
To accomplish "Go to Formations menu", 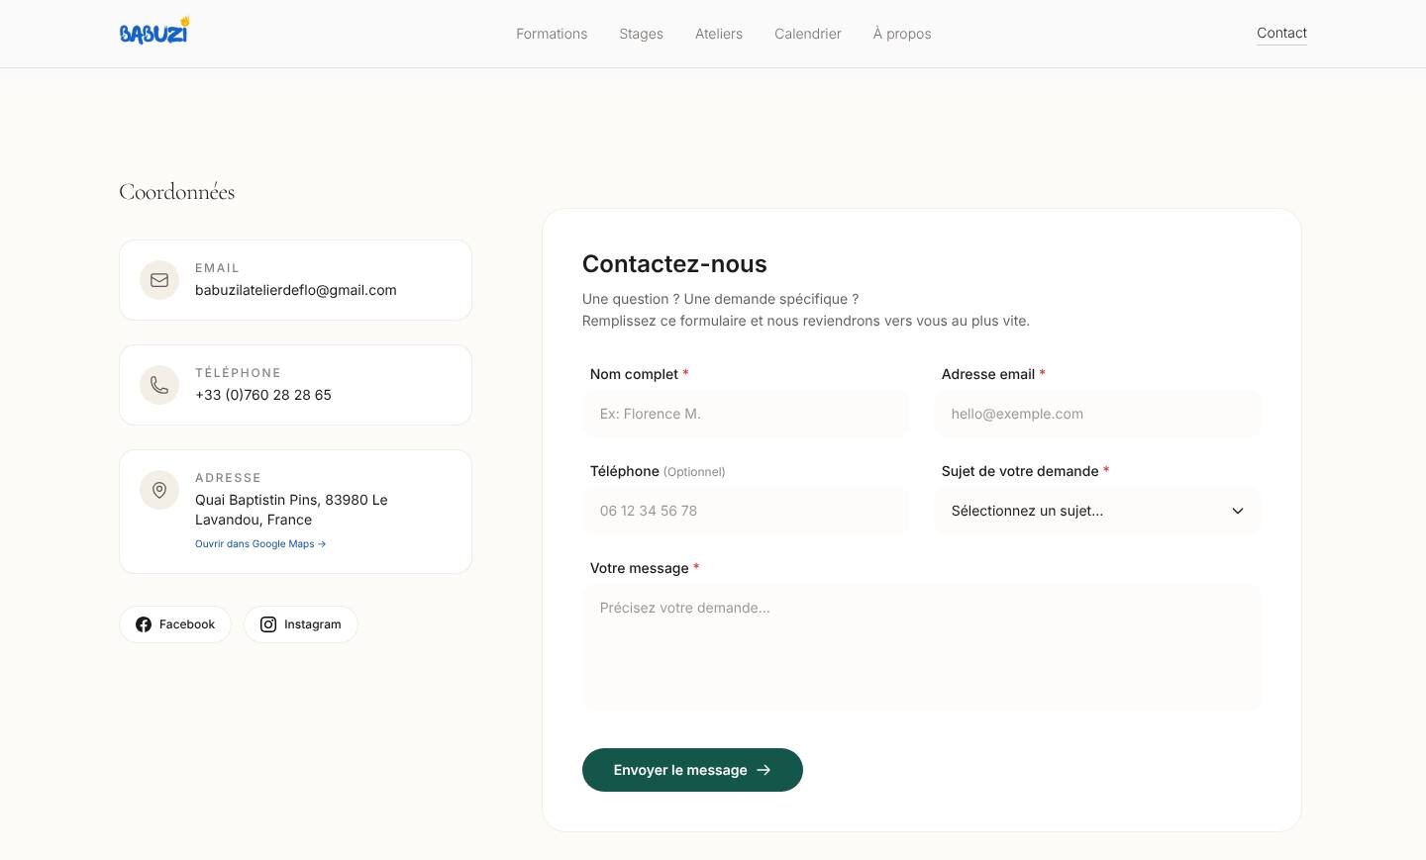I will click(x=552, y=34).
